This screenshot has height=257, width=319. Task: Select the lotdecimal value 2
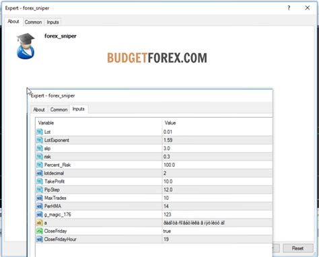[x=165, y=173]
